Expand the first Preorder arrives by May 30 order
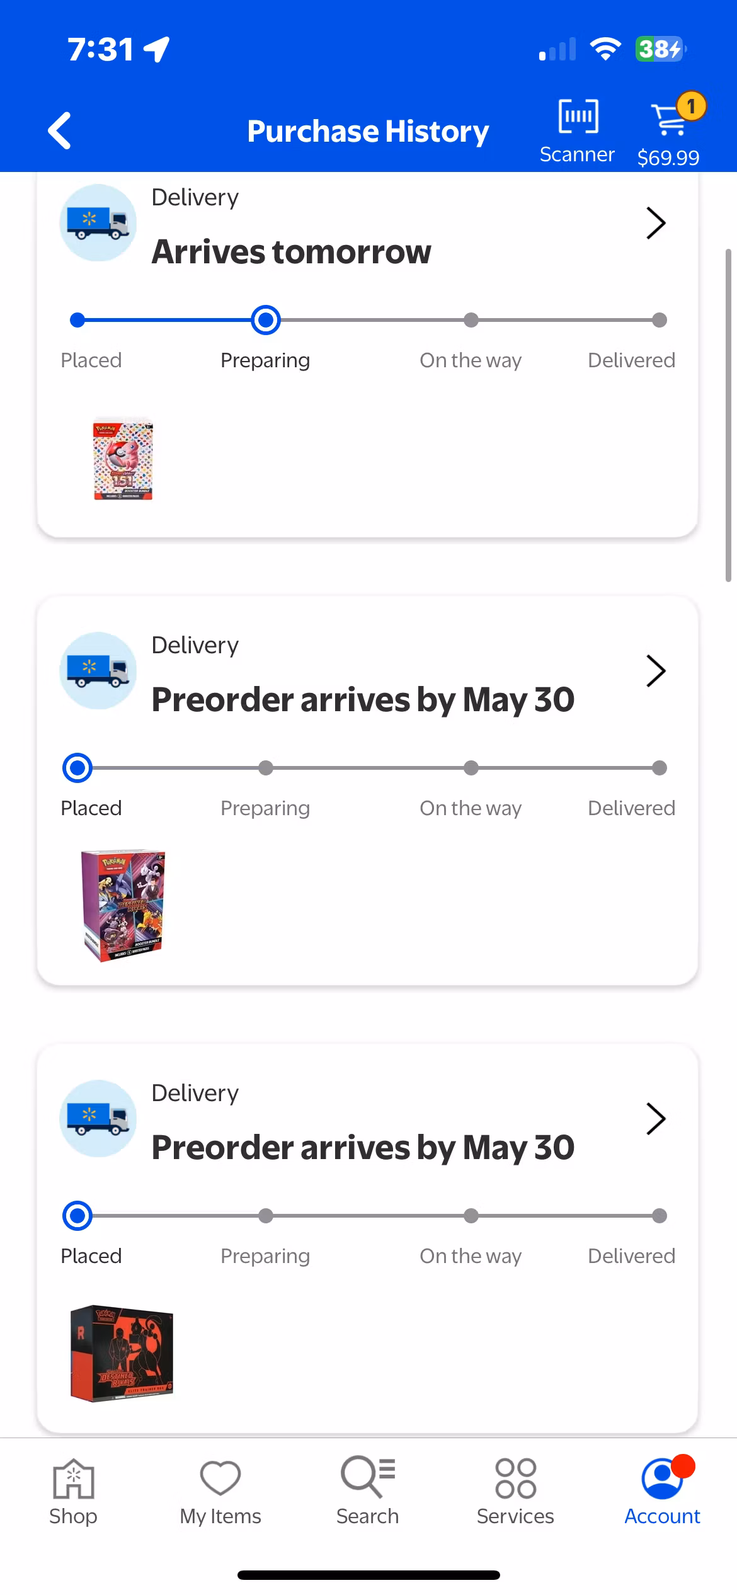Viewport: 737px width, 1595px height. 656,671
